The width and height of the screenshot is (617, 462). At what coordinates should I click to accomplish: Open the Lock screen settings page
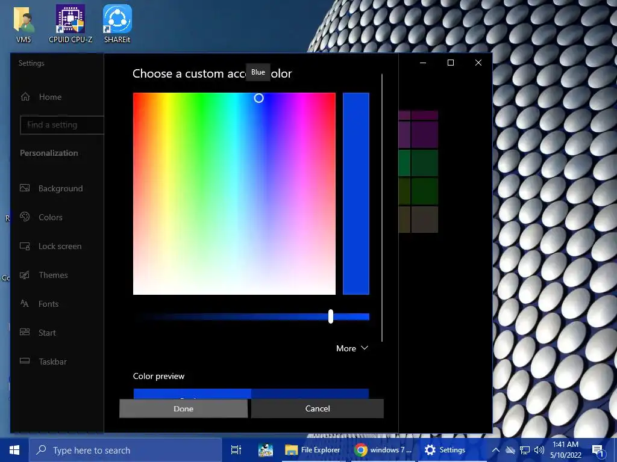click(x=60, y=246)
